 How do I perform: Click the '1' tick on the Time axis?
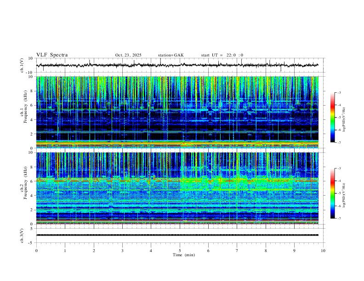click(x=65, y=251)
